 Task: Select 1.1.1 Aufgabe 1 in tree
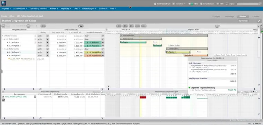click(x=13, y=42)
